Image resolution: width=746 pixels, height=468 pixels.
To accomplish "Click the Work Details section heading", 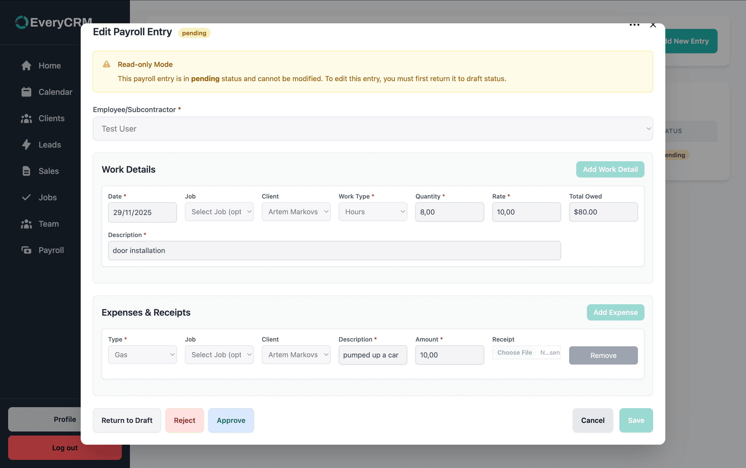I will pos(129,169).
